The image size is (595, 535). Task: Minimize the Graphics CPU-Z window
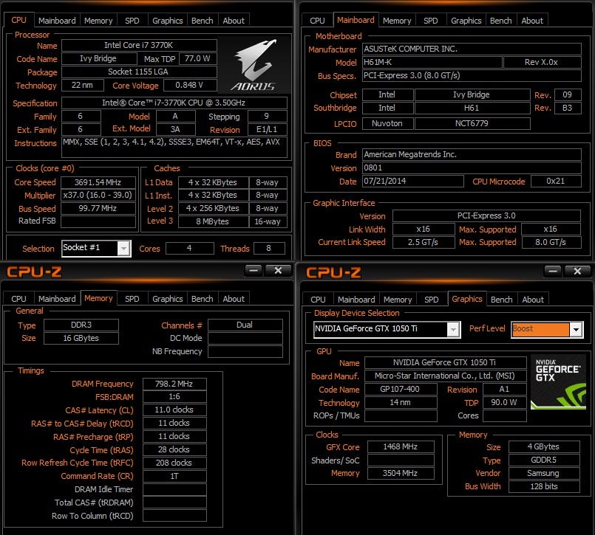pos(553,272)
